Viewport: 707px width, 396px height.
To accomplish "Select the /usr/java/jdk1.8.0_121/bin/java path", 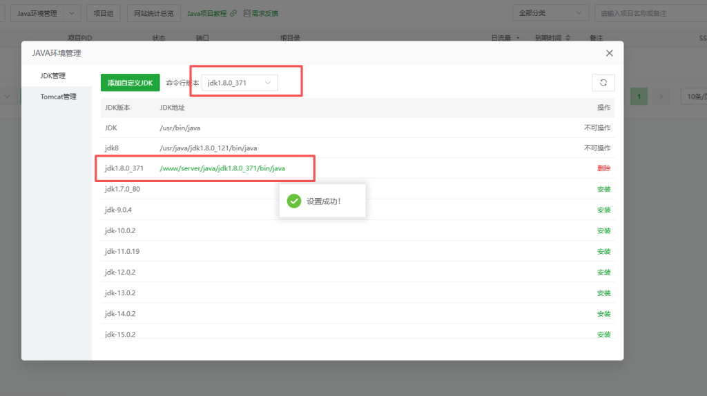I will 209,148.
